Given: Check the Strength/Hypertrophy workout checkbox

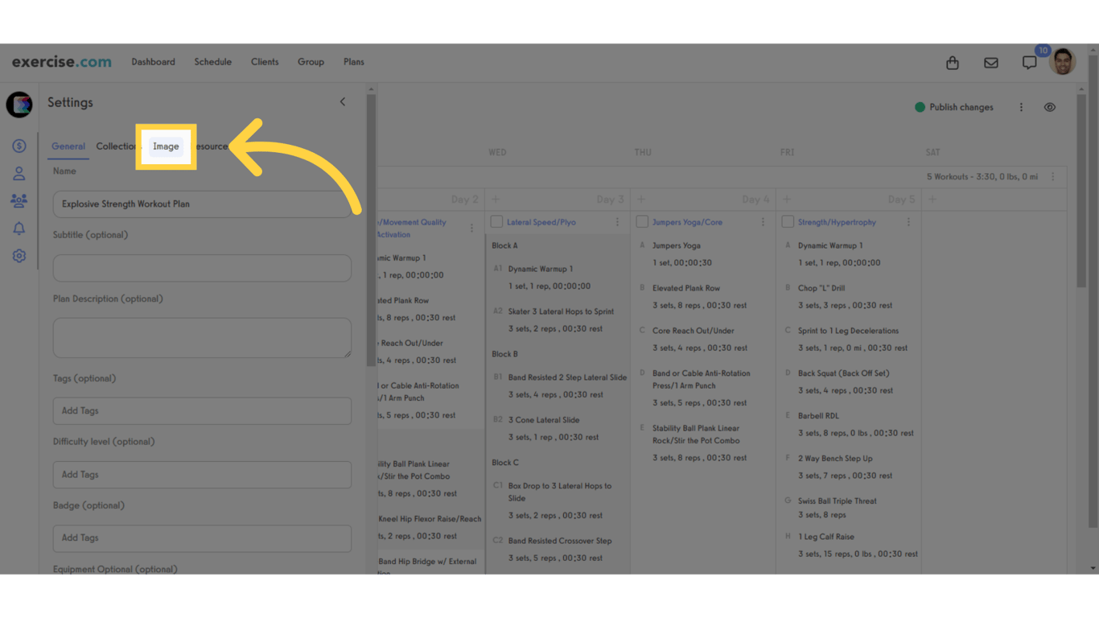Looking at the screenshot, I should [x=787, y=221].
